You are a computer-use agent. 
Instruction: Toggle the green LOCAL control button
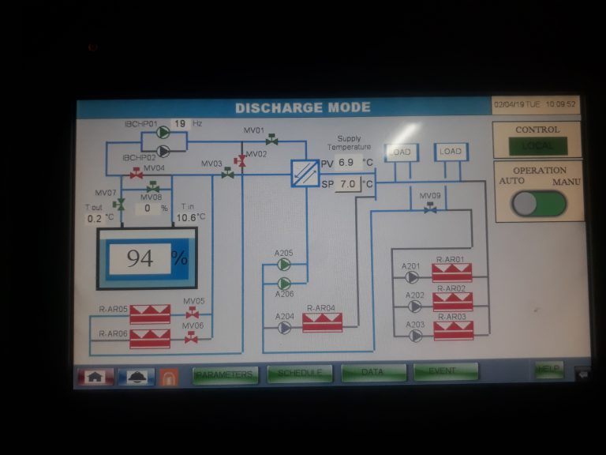[537, 145]
